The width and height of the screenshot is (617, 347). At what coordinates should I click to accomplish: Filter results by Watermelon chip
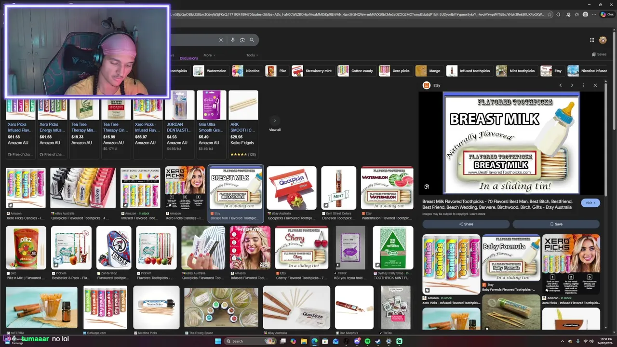point(210,71)
